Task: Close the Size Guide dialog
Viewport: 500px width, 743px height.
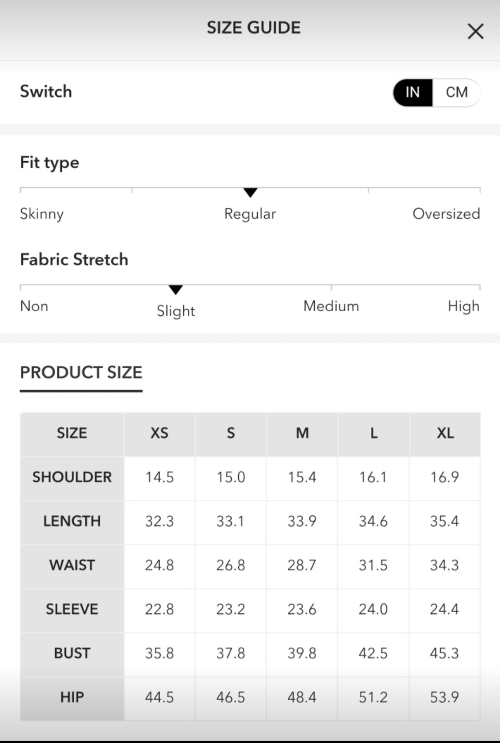Action: coord(475,32)
